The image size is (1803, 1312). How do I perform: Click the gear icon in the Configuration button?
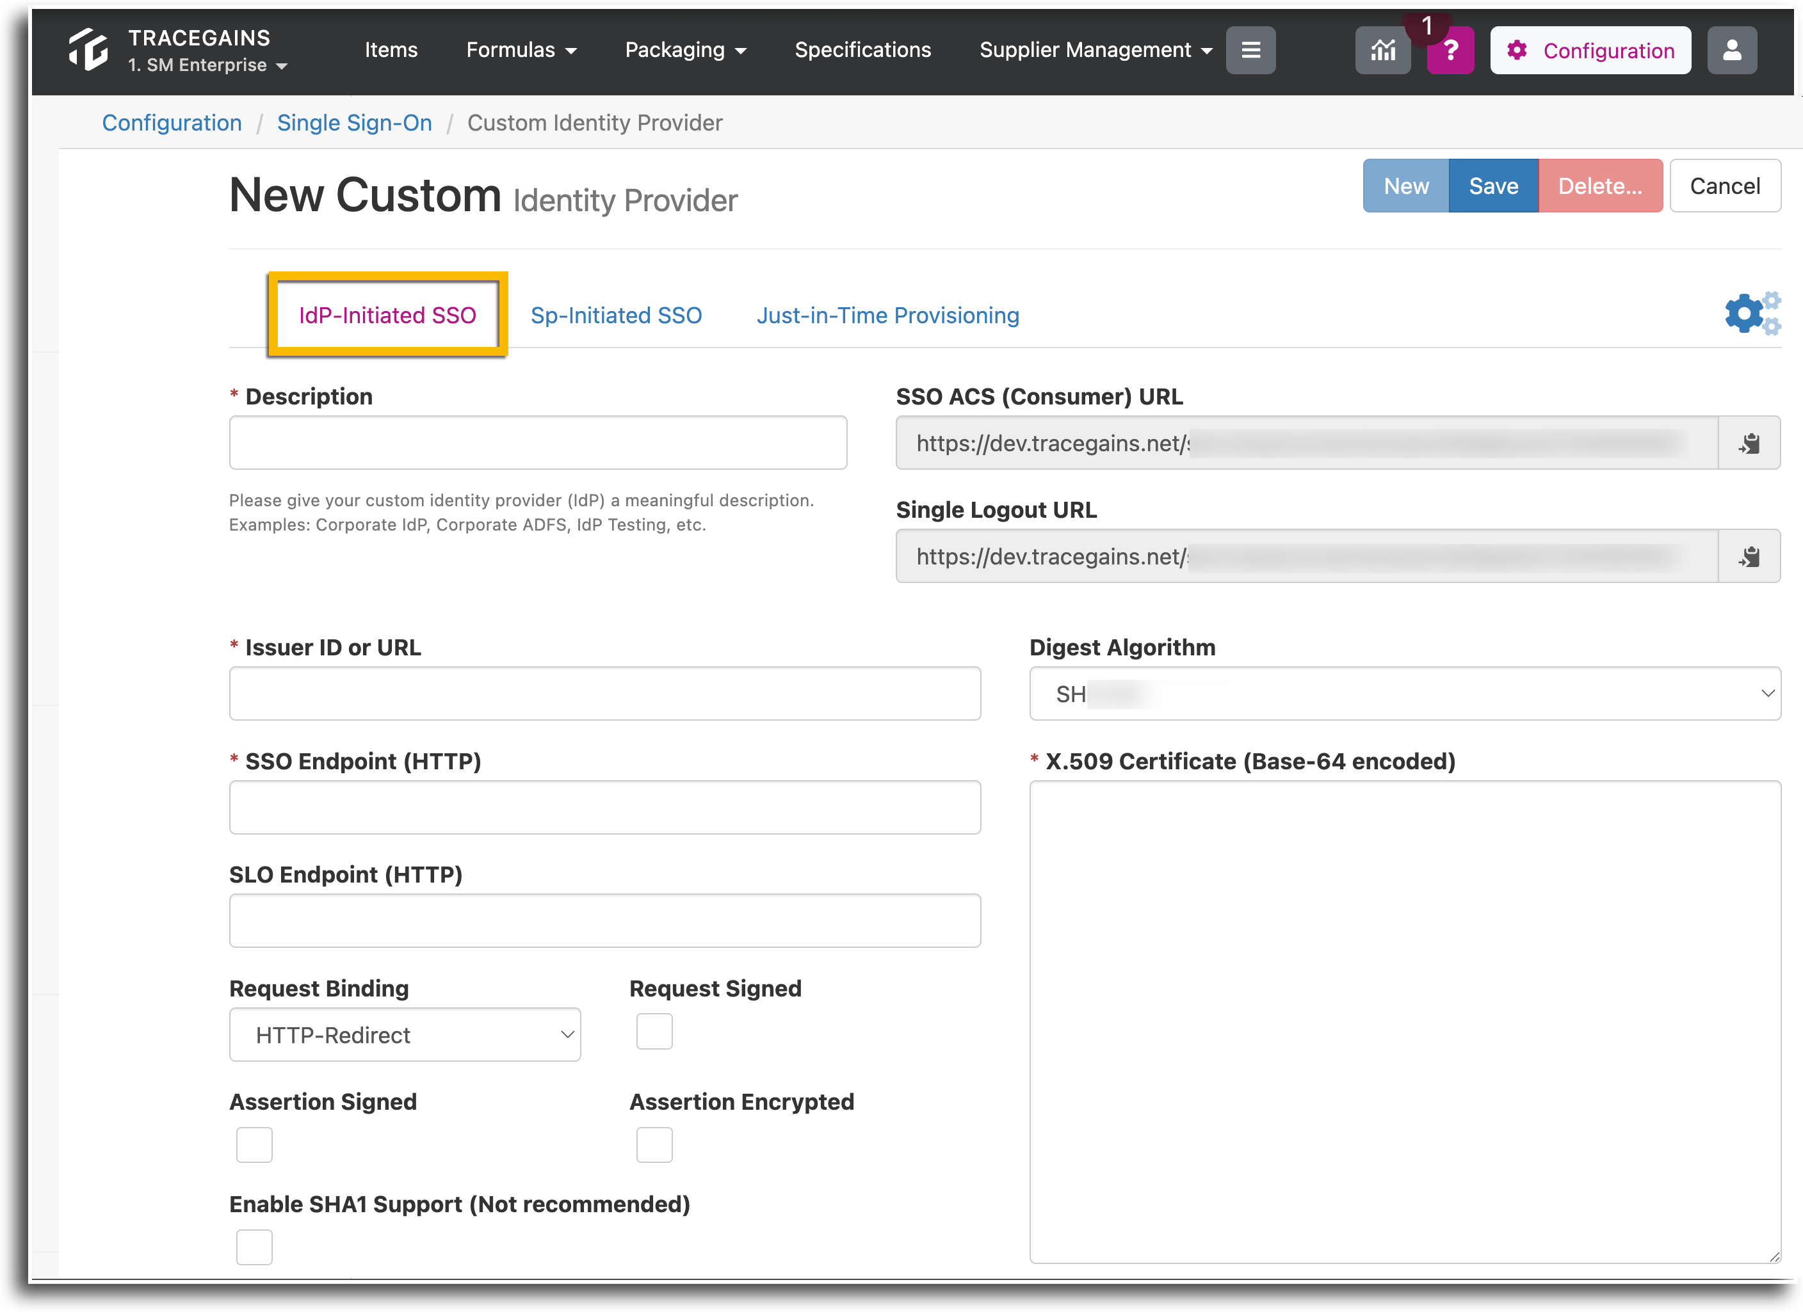coord(1517,50)
